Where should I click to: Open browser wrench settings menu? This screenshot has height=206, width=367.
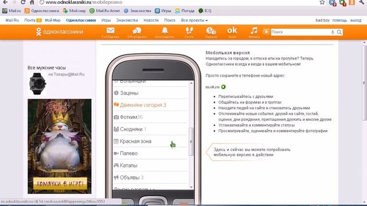362,2
